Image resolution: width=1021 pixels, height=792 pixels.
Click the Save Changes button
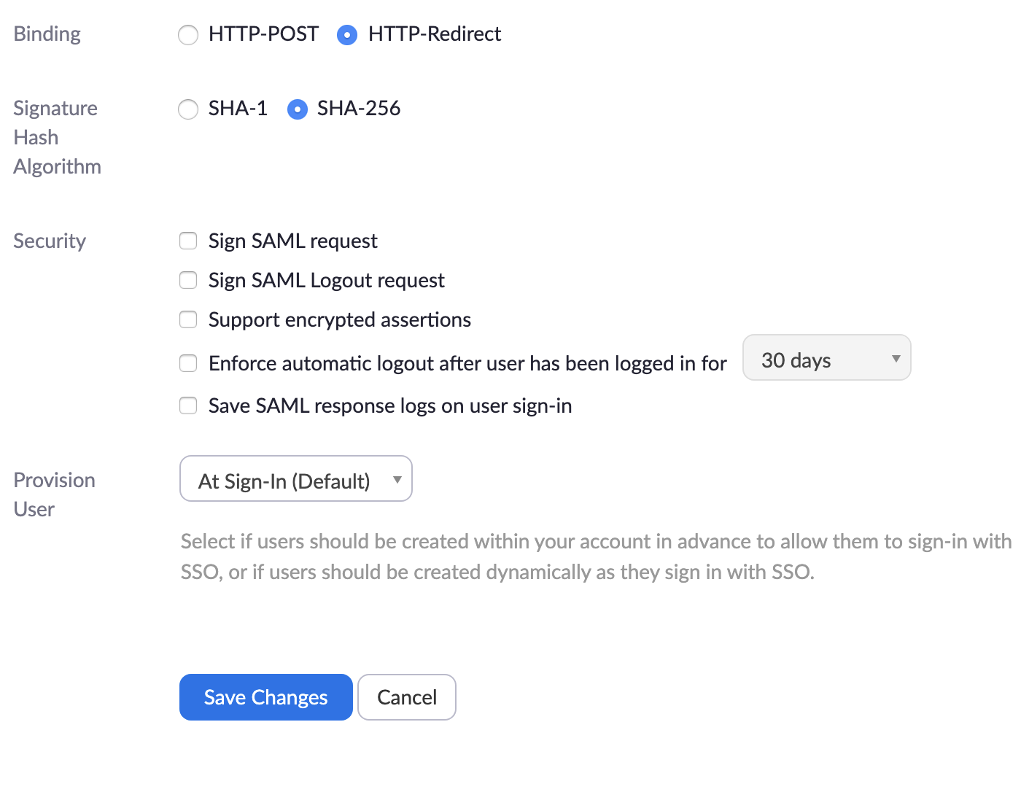[265, 697]
